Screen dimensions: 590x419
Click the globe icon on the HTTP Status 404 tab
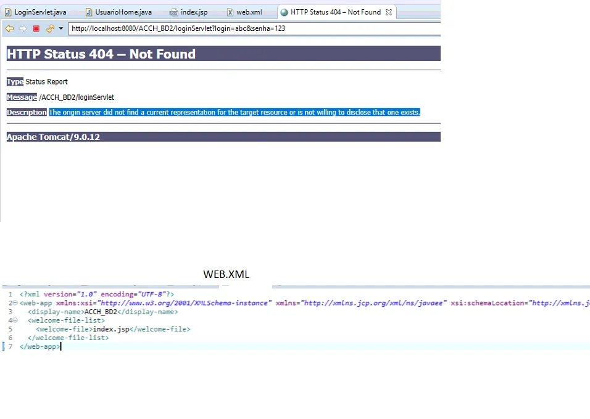click(x=285, y=12)
